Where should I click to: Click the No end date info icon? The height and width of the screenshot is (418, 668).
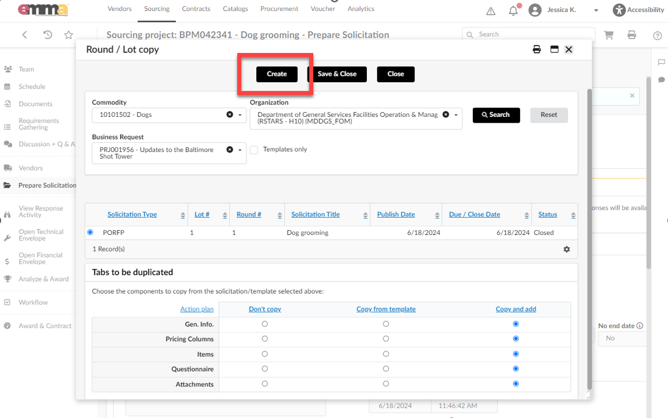tap(639, 325)
